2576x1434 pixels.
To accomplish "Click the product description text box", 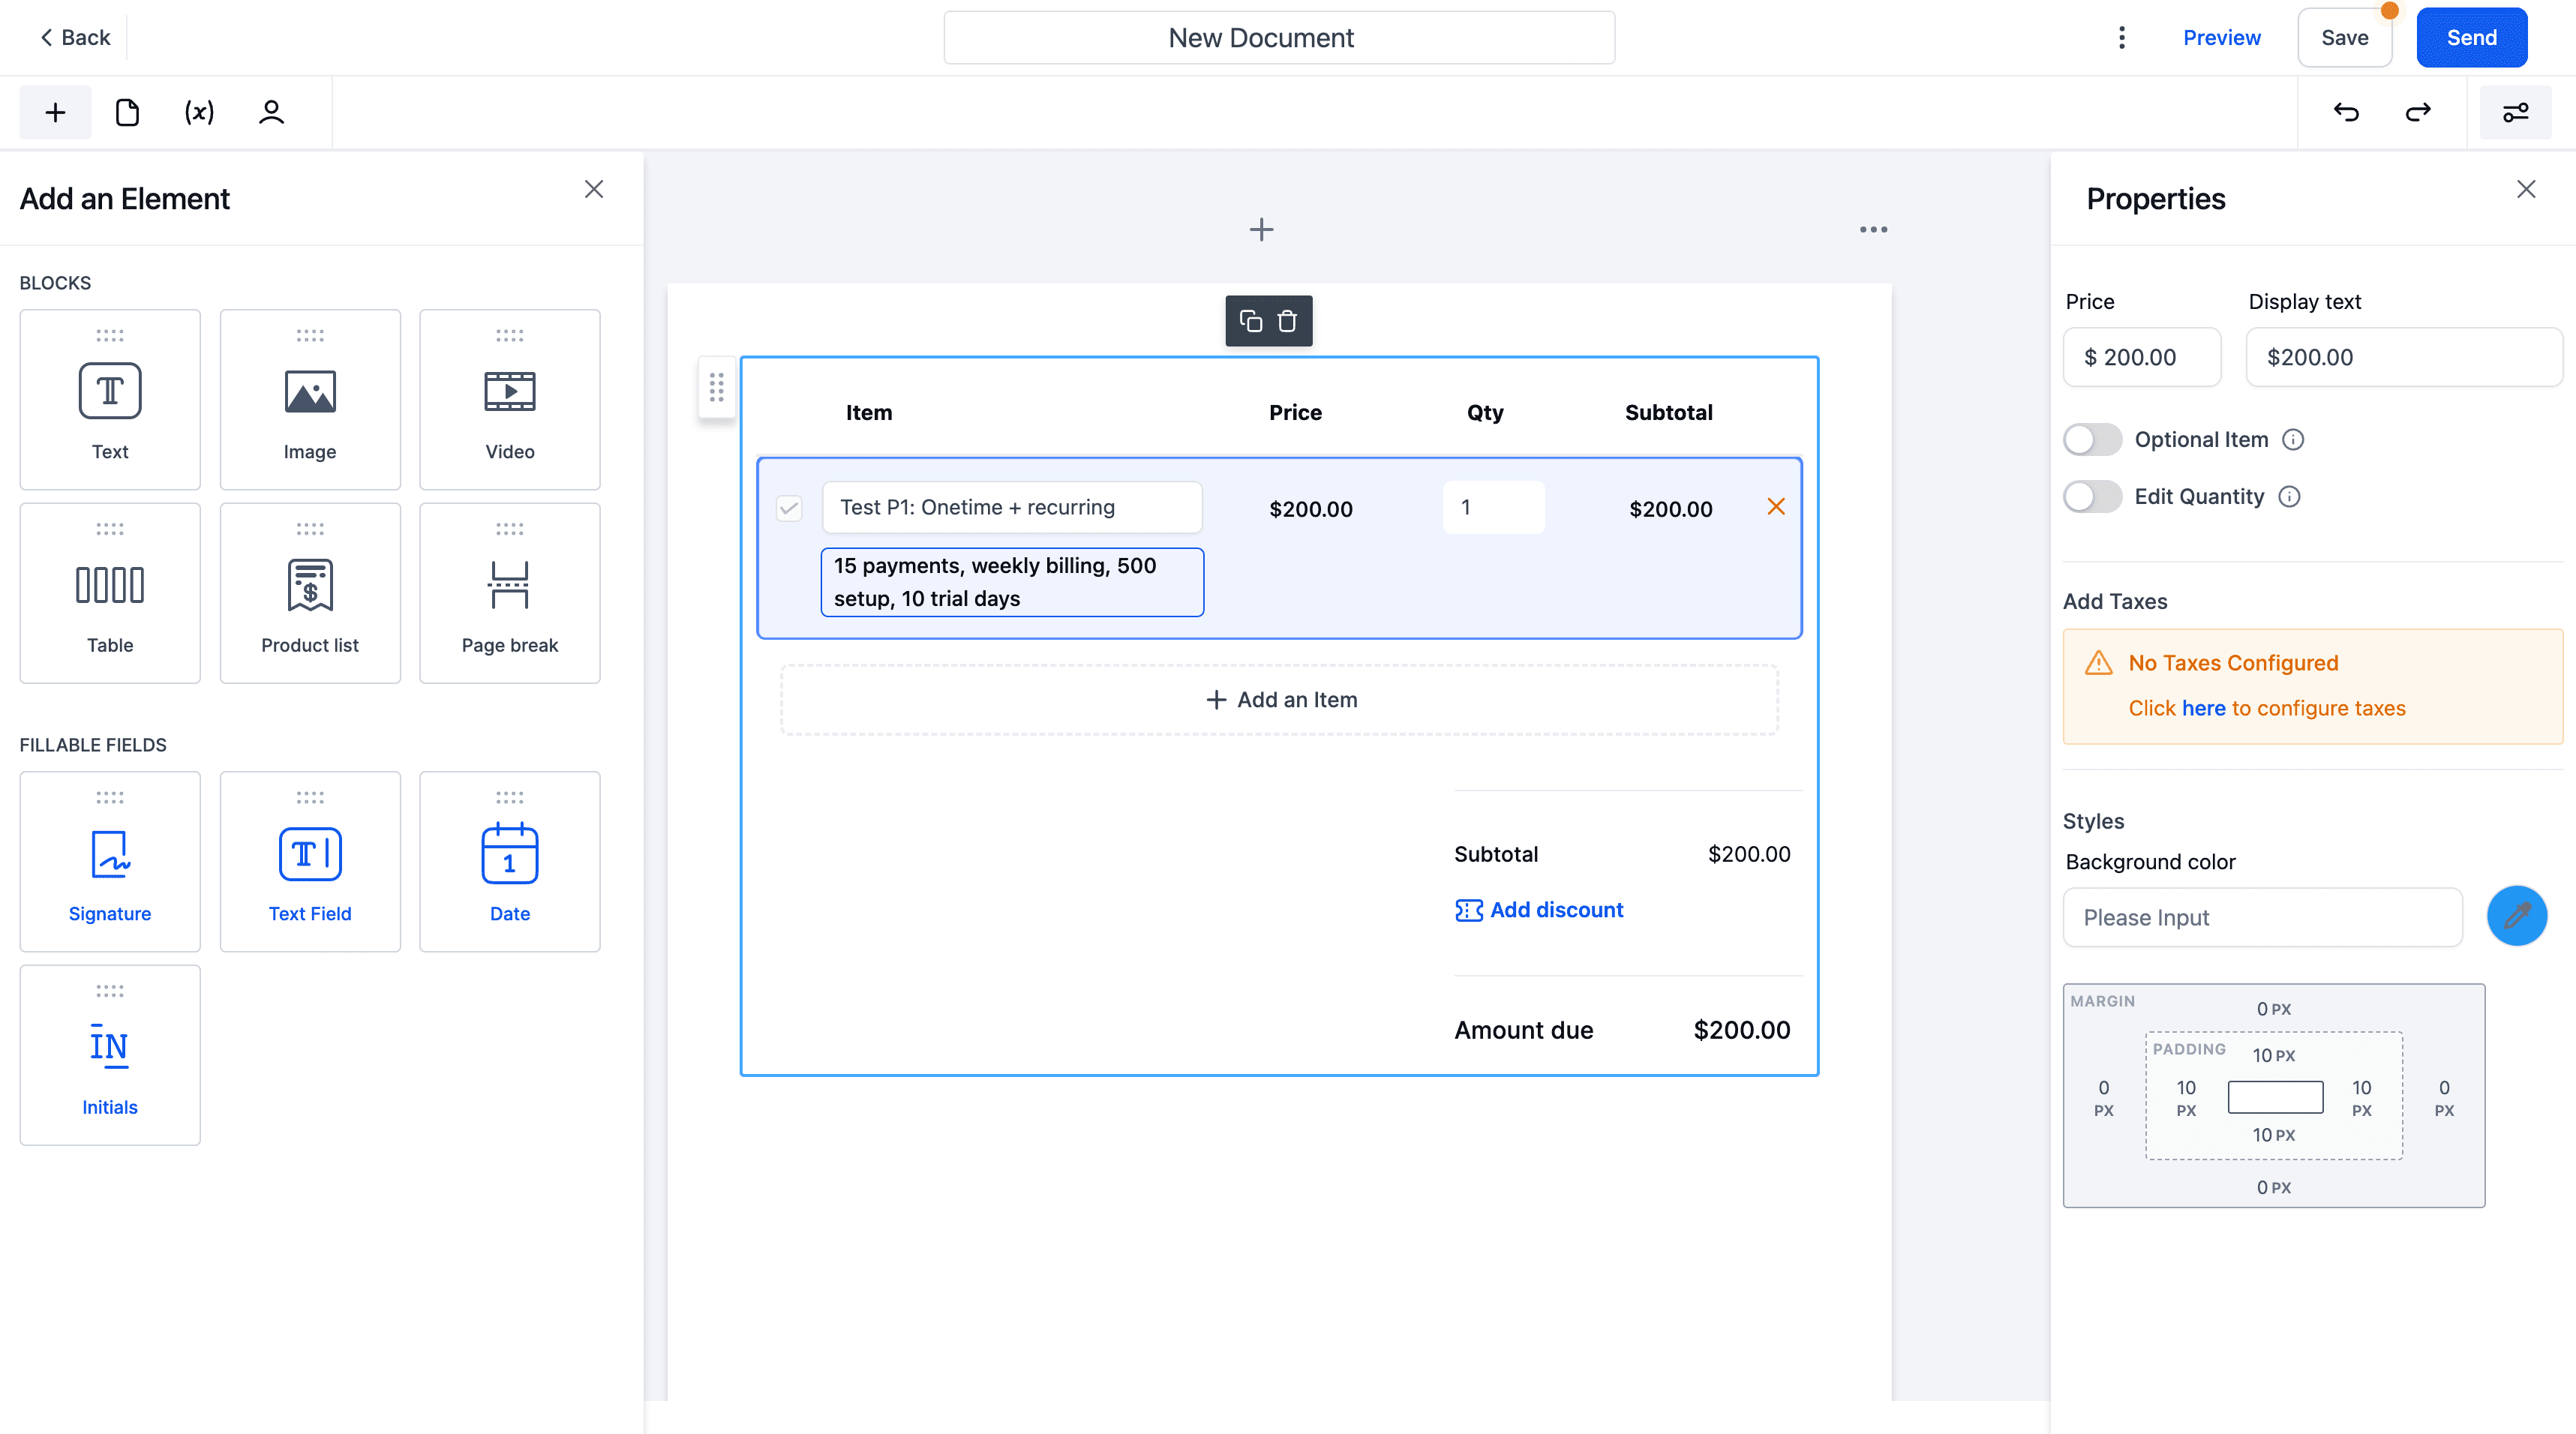I will pyautogui.click(x=1012, y=582).
